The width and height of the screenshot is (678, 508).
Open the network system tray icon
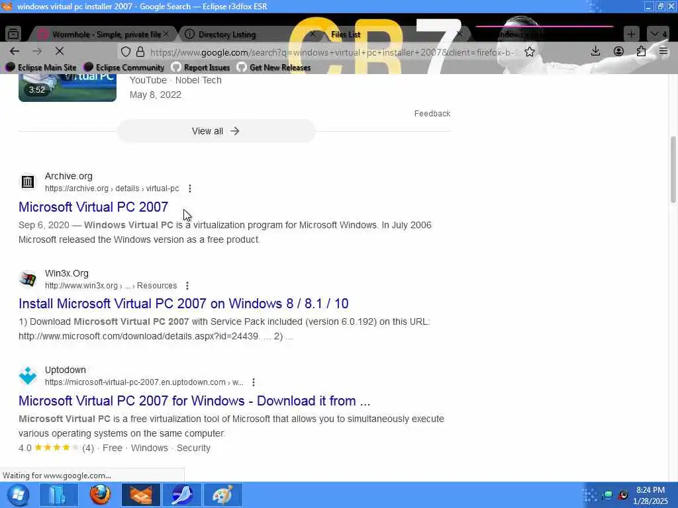(x=607, y=495)
